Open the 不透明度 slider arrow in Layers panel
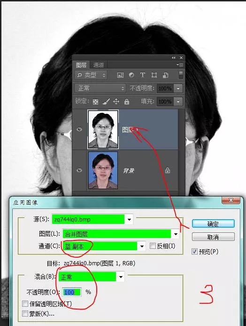 [178, 88]
